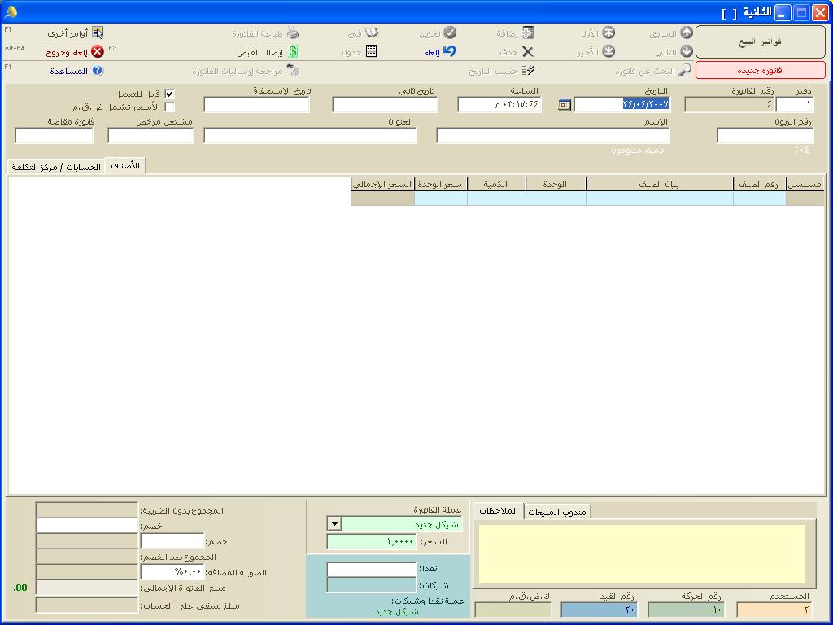Viewport: 833px width, 625px height.
Task: Switch to the accounts / cost center tab
Action: point(56,167)
